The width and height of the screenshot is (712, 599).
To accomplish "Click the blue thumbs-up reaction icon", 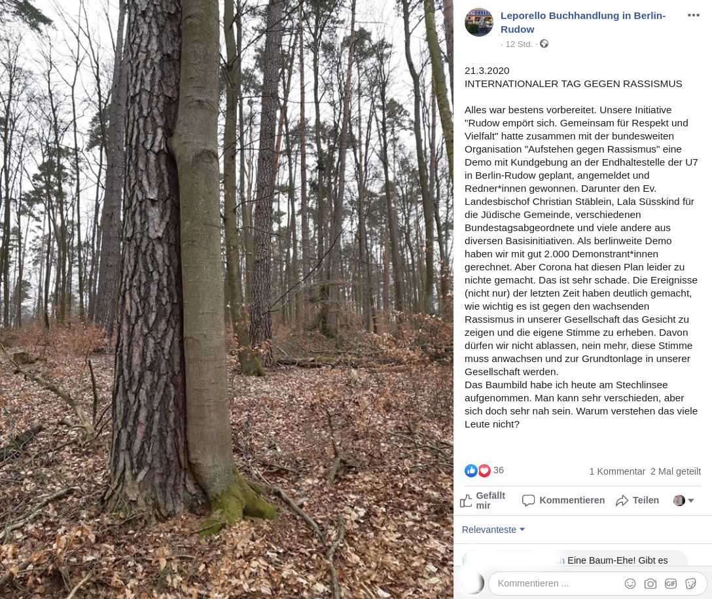I will point(471,471).
